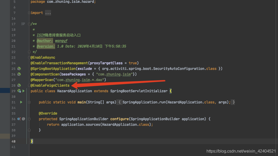Click the return keyword on line 37
Viewport: 278px width, 156px height.
coord(53,124)
